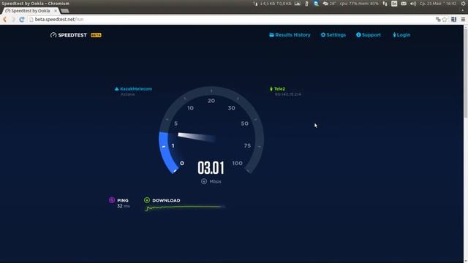Click the cpu/mem usage indicator
Screen dimensions: 468x263
click(359, 4)
